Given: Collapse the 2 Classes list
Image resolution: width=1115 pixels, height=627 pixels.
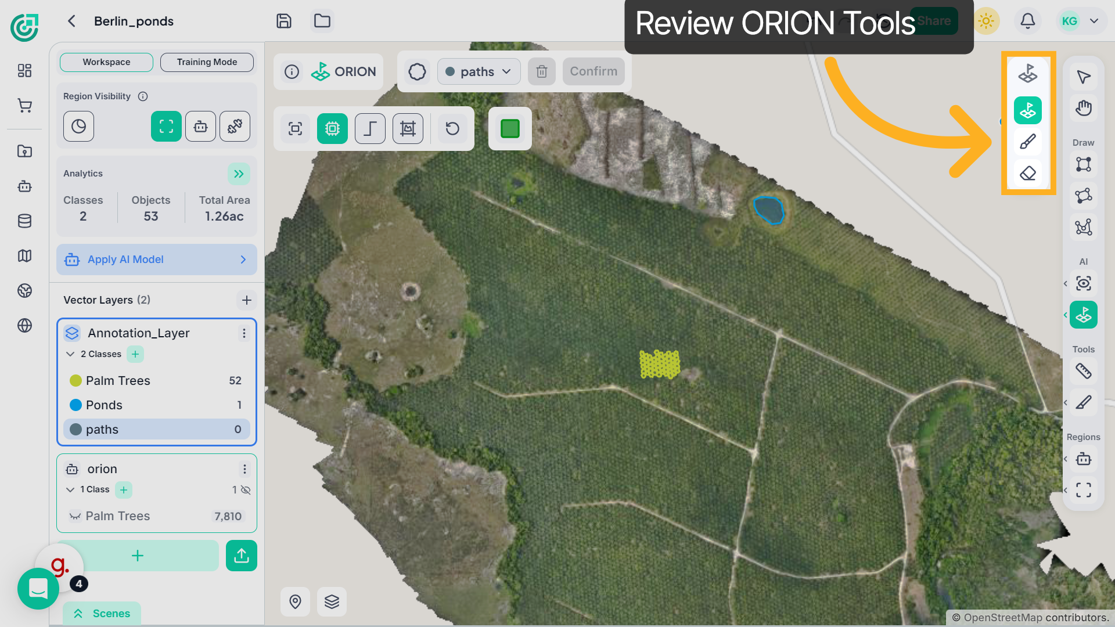Looking at the screenshot, I should coord(70,354).
